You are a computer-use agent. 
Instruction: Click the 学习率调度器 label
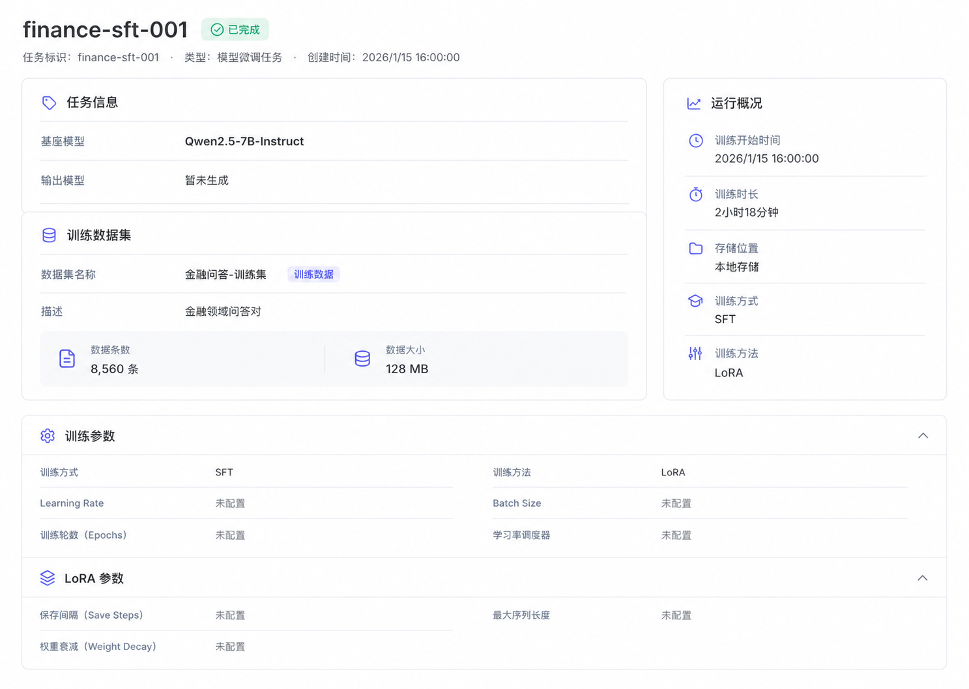click(x=521, y=535)
